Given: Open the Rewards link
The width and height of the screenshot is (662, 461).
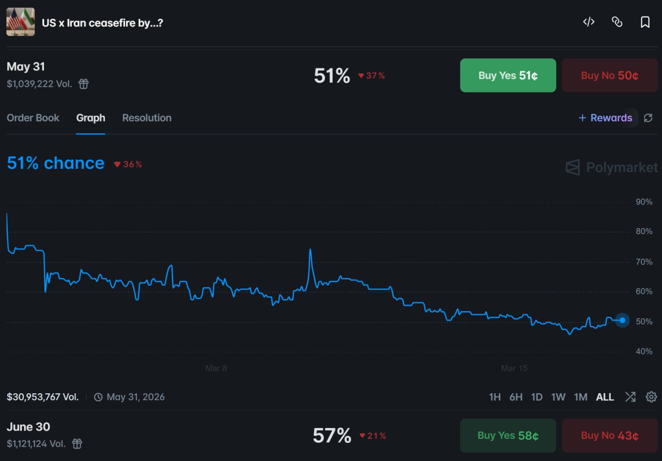Looking at the screenshot, I should (x=606, y=118).
